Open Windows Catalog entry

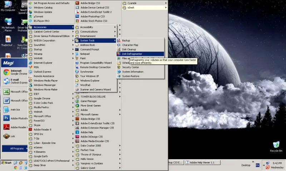51,7
